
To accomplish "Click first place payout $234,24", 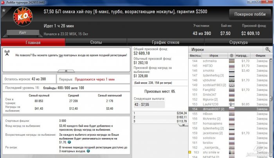I will tap(182, 113).
